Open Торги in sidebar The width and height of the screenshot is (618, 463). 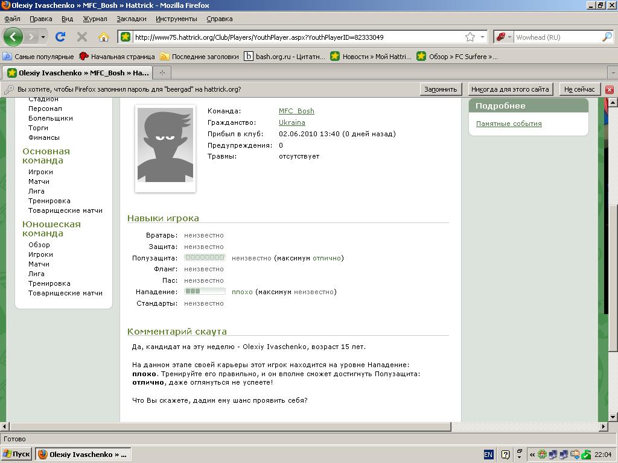[x=38, y=128]
